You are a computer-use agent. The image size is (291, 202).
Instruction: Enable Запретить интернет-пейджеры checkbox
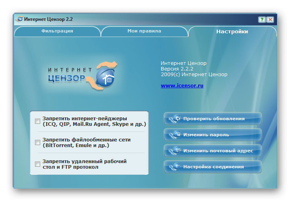[37, 121]
